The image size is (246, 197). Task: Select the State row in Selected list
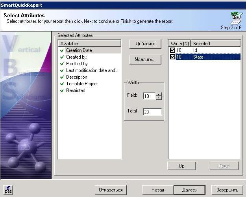pyautogui.click(x=204, y=57)
